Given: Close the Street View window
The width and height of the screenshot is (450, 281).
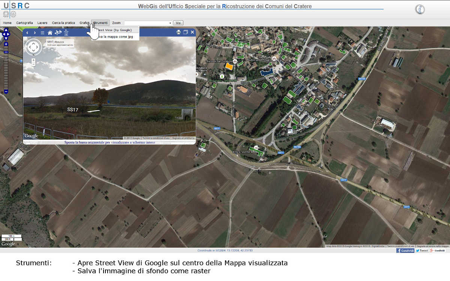Looking at the screenshot, I should [x=192, y=32].
